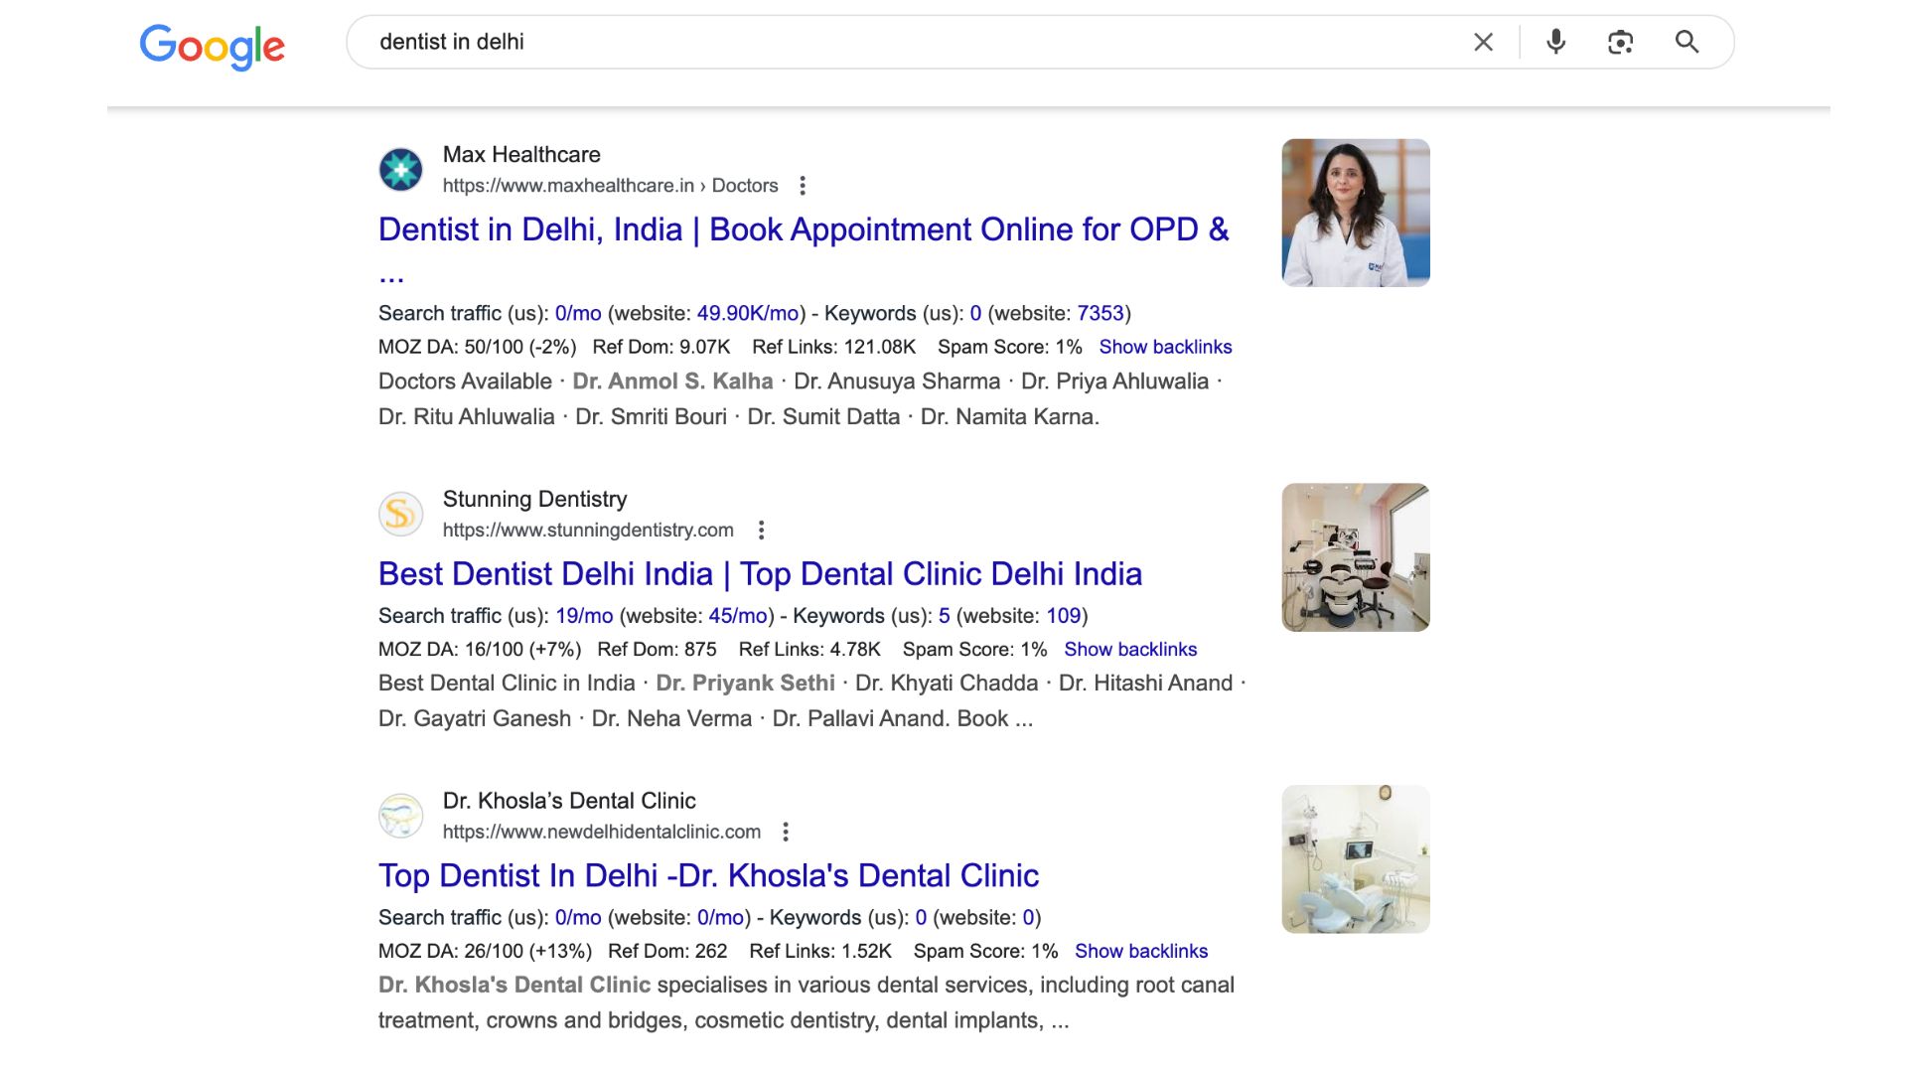Open the three-dot menu beside stunningdentistry.com URL
This screenshot has height=1073, width=1907.
[x=761, y=531]
